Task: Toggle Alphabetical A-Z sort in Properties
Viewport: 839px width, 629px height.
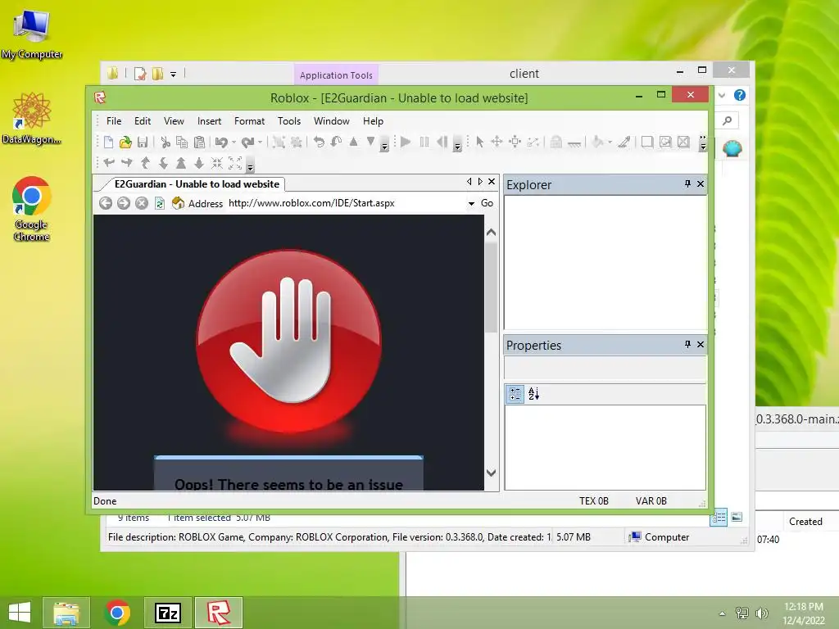Action: [533, 394]
